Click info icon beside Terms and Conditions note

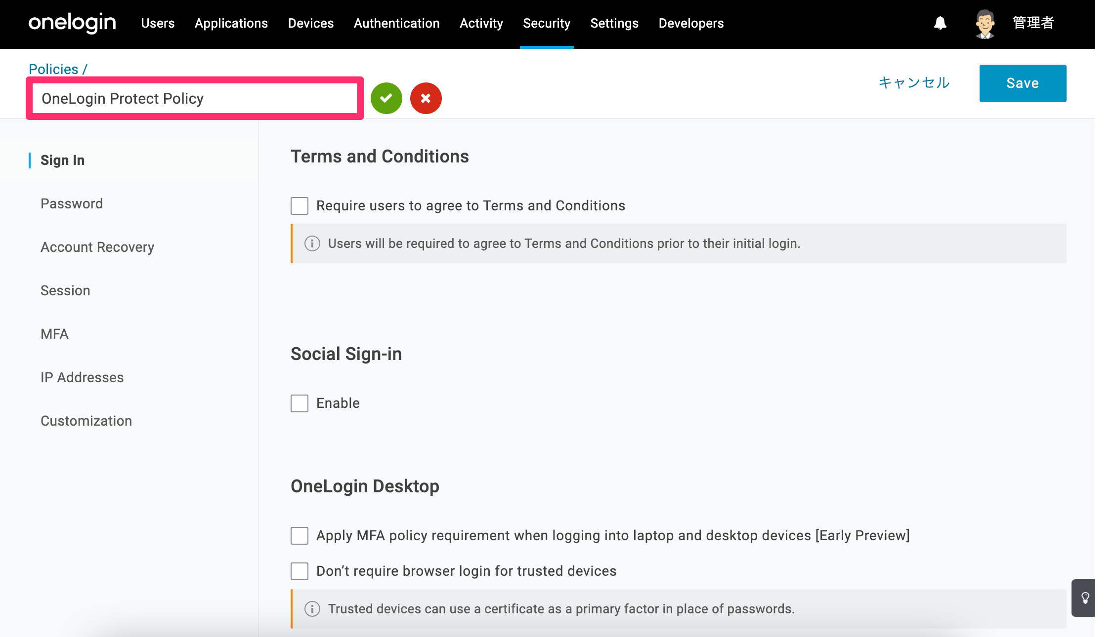pos(312,243)
